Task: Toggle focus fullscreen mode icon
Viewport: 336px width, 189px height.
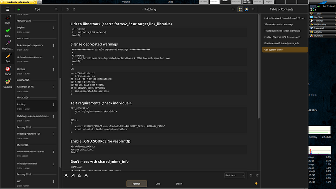Action: coord(247,9)
